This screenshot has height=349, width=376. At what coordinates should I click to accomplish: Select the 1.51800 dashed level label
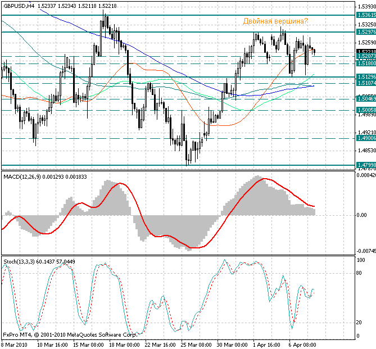tap(365, 64)
